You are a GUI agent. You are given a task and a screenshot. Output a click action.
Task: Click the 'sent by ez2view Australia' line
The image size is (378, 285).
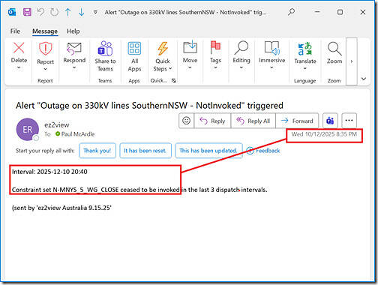pos(61,208)
